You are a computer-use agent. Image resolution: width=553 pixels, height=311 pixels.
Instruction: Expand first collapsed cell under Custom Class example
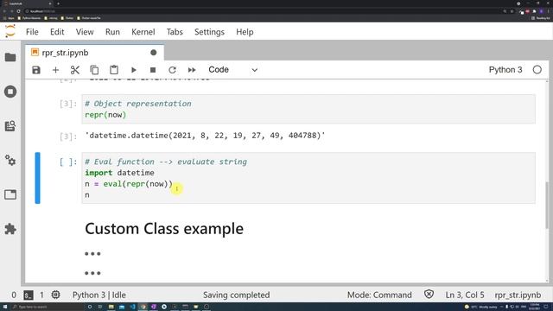click(x=92, y=253)
